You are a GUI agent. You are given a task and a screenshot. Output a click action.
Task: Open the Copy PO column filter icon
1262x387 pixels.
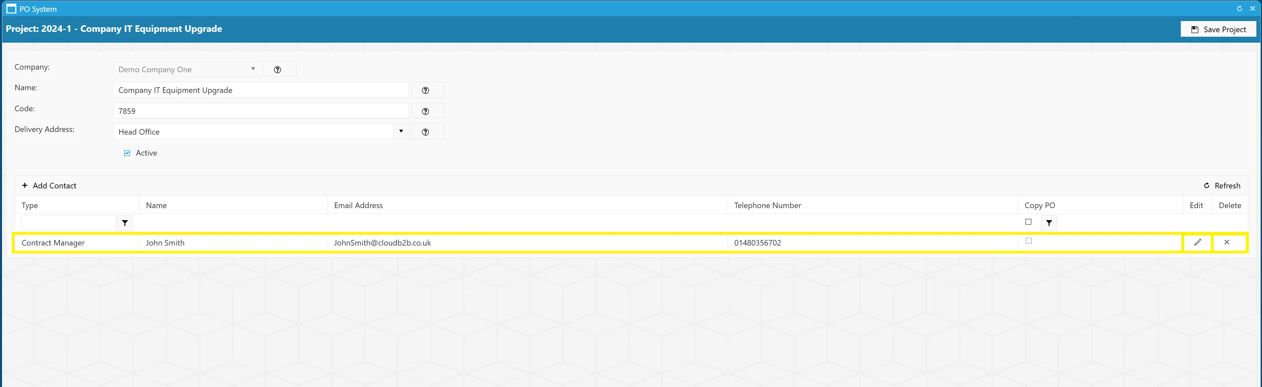[x=1049, y=223]
